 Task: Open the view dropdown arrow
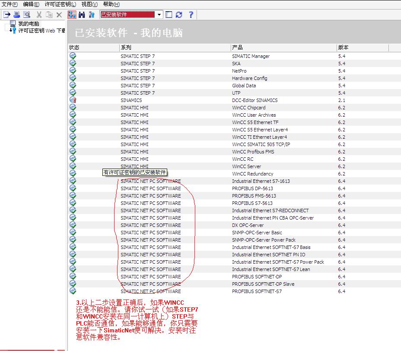159,15
